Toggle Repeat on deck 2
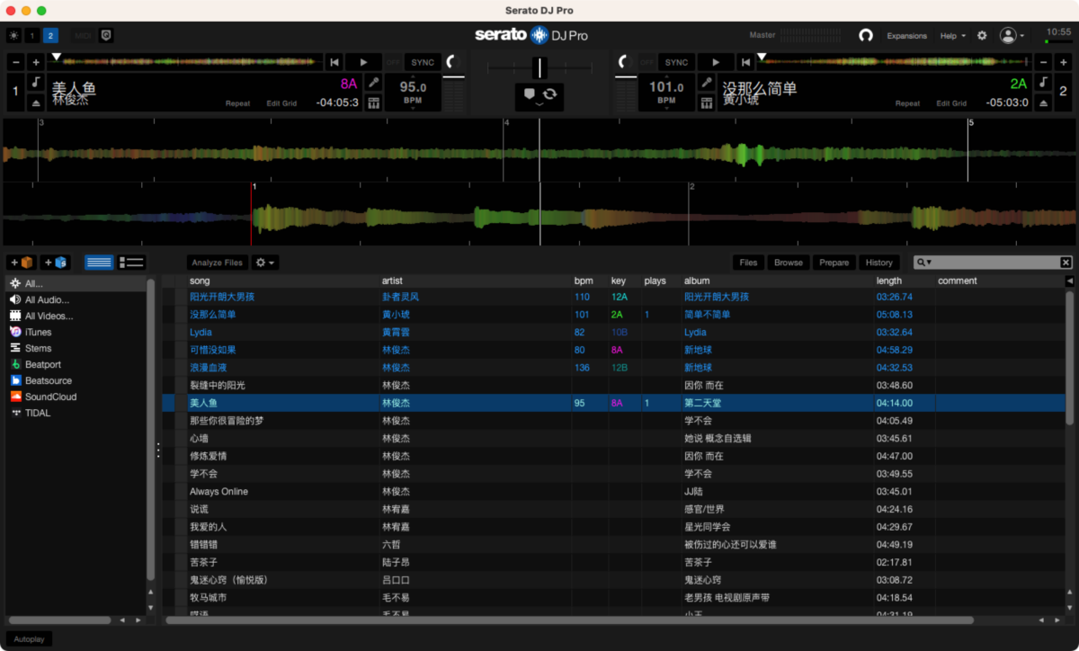This screenshot has height=651, width=1079. (908, 103)
